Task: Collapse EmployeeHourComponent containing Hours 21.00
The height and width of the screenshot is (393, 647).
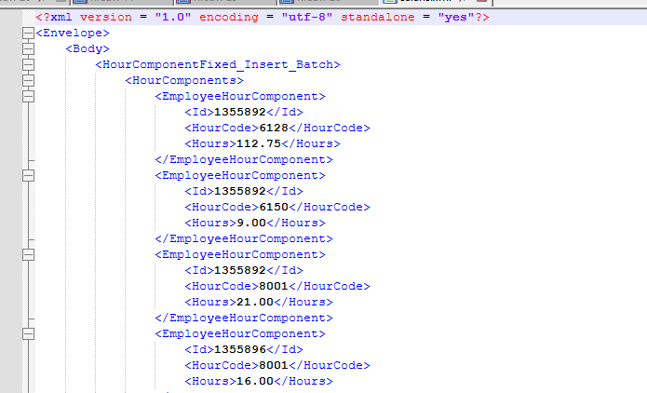Action: 28,255
